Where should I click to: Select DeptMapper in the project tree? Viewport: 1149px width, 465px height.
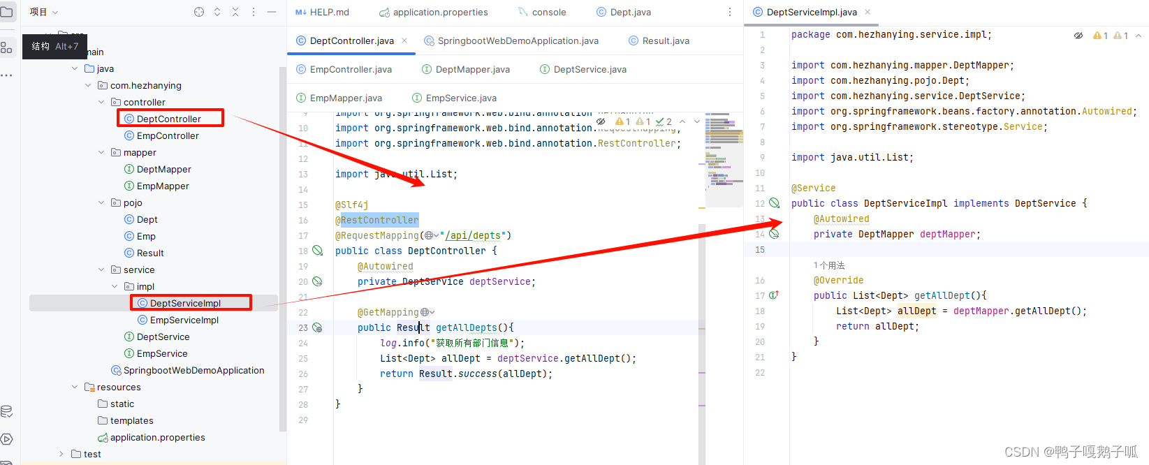pyautogui.click(x=164, y=169)
